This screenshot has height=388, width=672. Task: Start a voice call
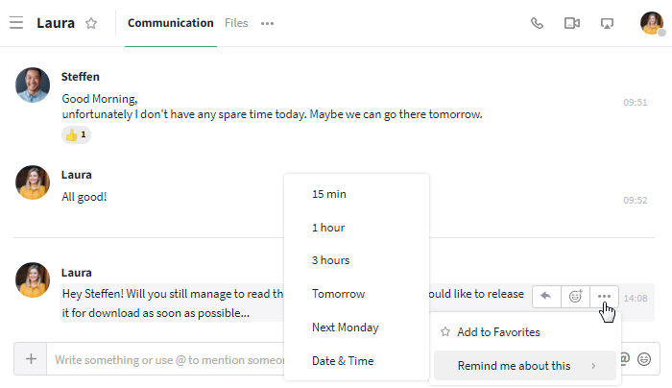click(537, 23)
